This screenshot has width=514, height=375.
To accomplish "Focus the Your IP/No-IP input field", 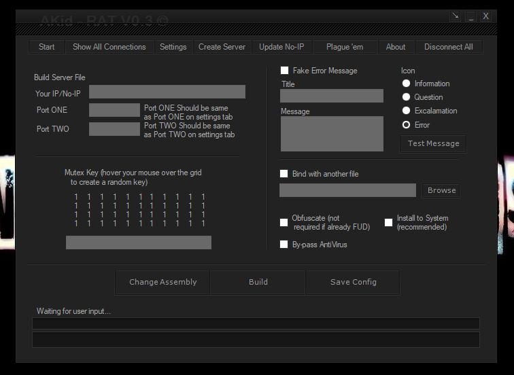I will tap(167, 92).
